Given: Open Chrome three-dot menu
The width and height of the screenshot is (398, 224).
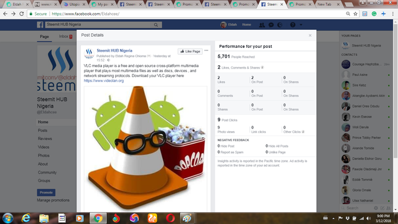Looking at the screenshot, I should [392, 14].
